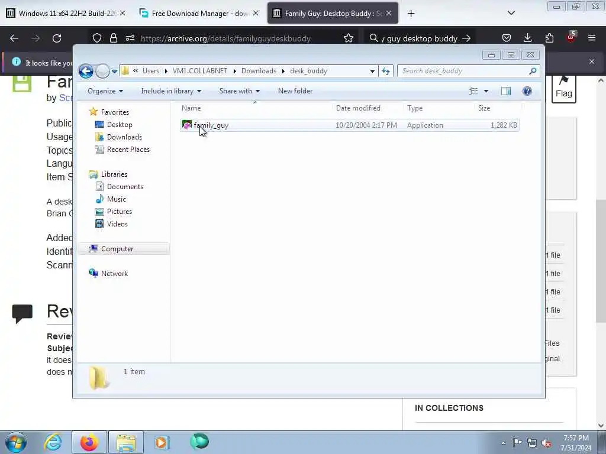The image size is (606, 454).
Task: Open the Videos library
Action: click(x=117, y=224)
